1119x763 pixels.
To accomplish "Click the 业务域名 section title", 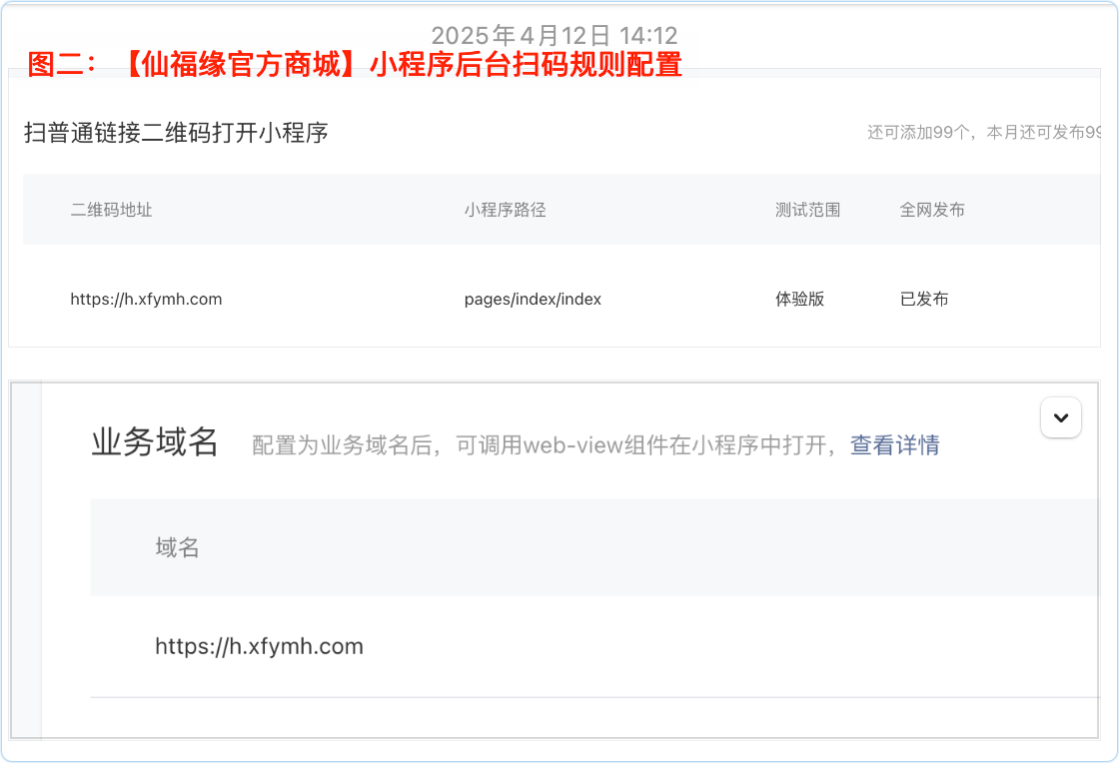I will (x=154, y=442).
